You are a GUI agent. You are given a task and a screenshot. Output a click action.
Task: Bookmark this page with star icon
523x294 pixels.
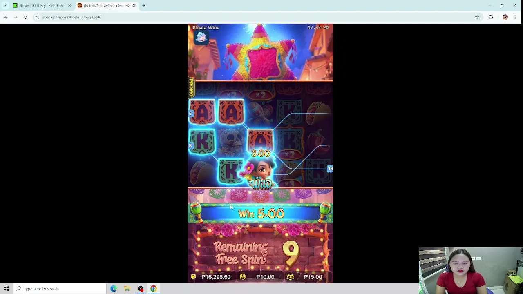coord(477,17)
